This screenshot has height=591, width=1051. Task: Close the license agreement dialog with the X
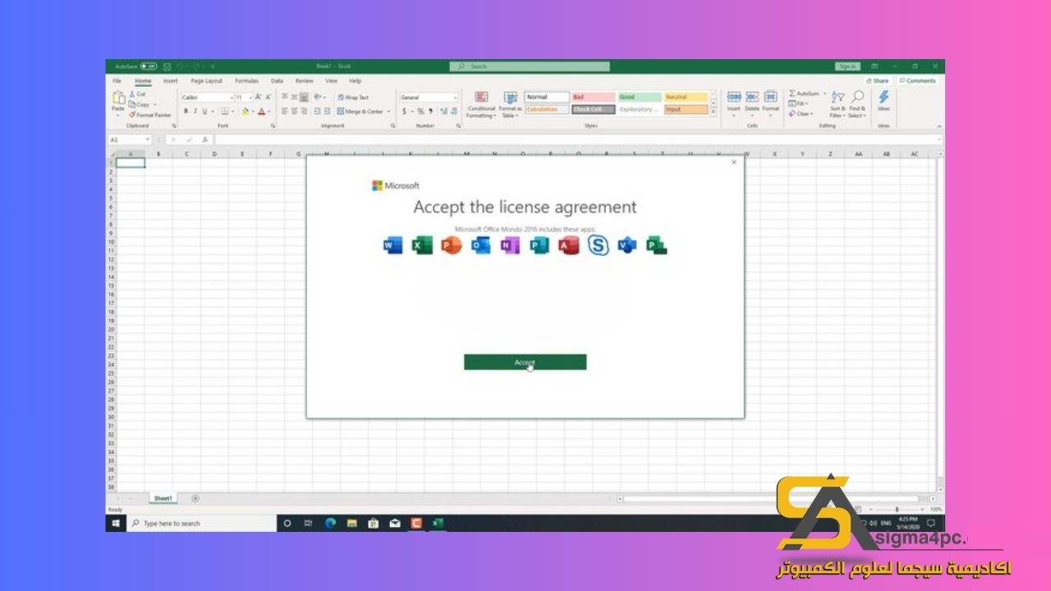click(x=734, y=163)
